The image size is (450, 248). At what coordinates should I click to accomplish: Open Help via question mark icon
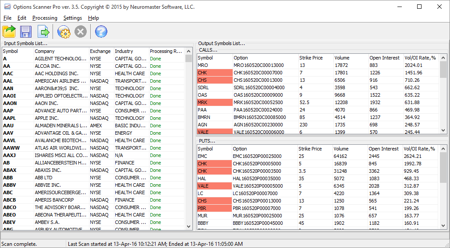101,31
